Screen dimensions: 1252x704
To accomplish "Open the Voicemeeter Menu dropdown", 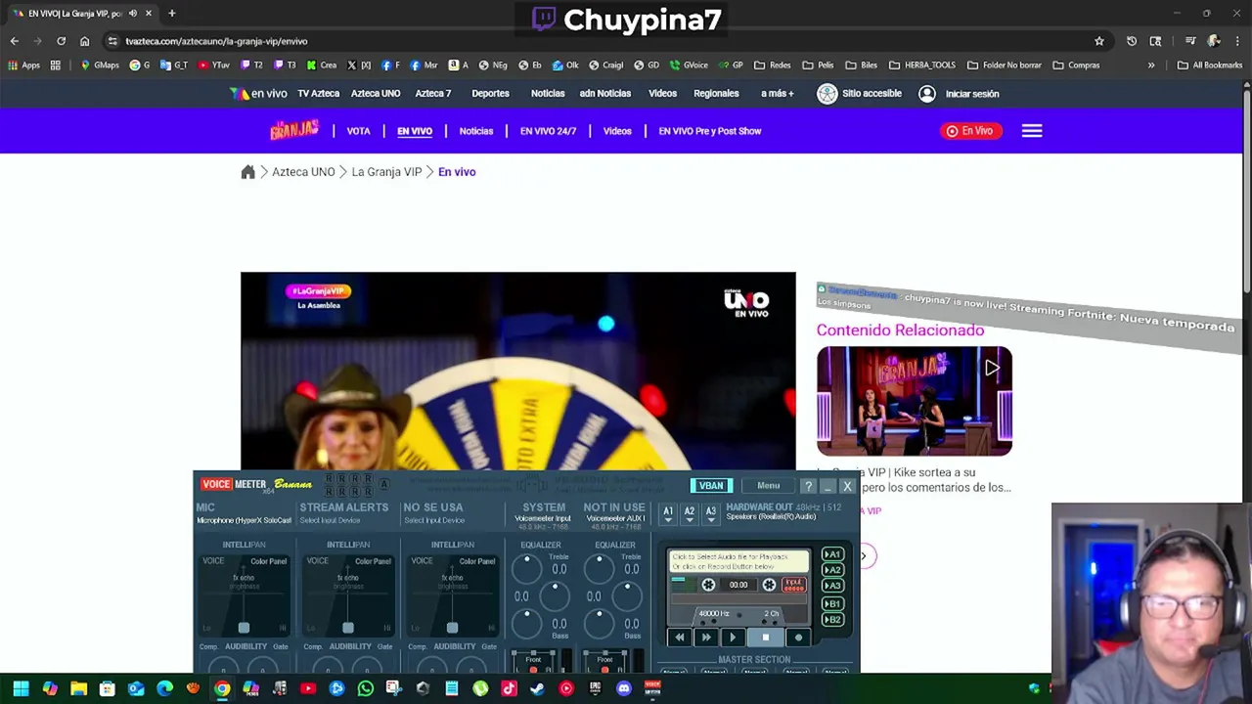I will tap(768, 486).
